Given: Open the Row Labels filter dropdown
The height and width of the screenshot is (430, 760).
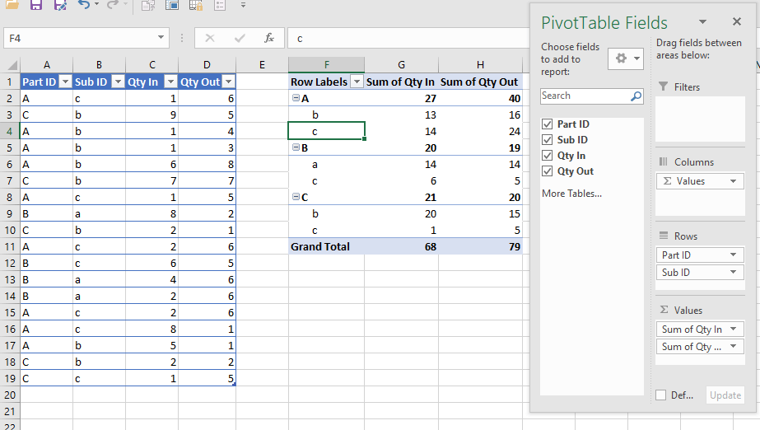Looking at the screenshot, I should [x=357, y=82].
